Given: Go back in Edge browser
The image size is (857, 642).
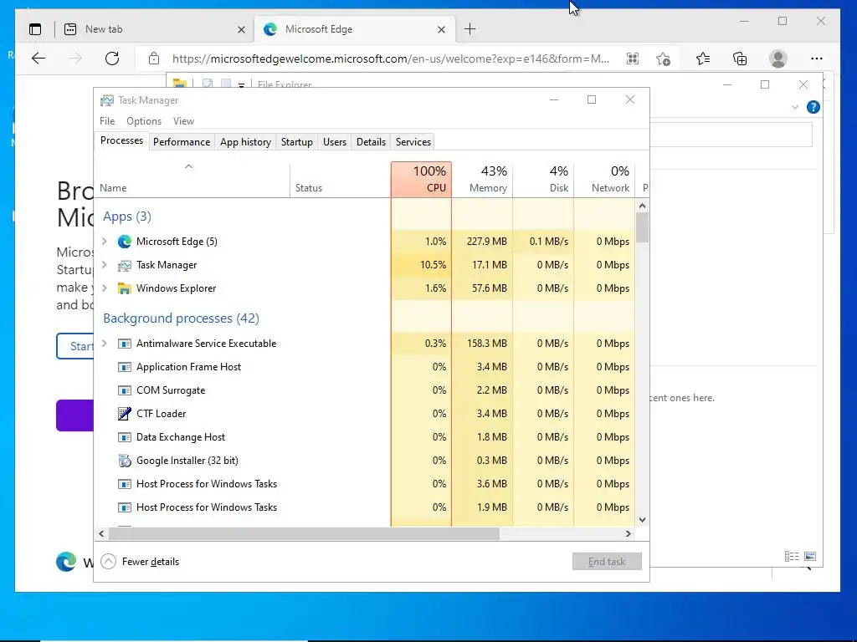Looking at the screenshot, I should [38, 59].
